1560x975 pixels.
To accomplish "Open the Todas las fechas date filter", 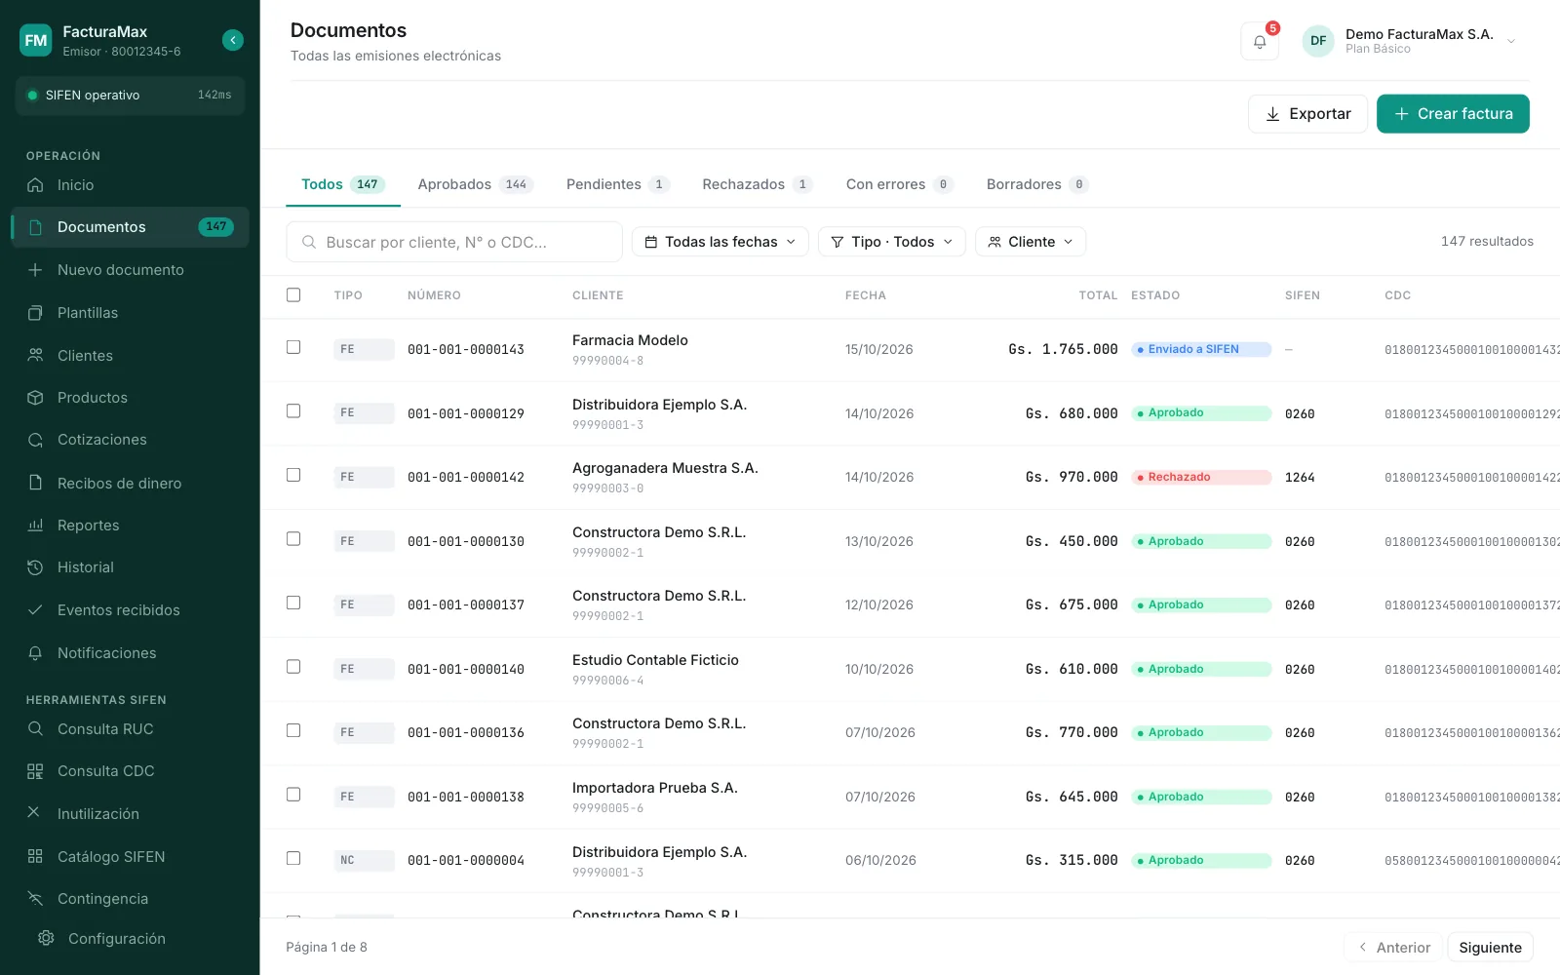I will [x=721, y=242].
